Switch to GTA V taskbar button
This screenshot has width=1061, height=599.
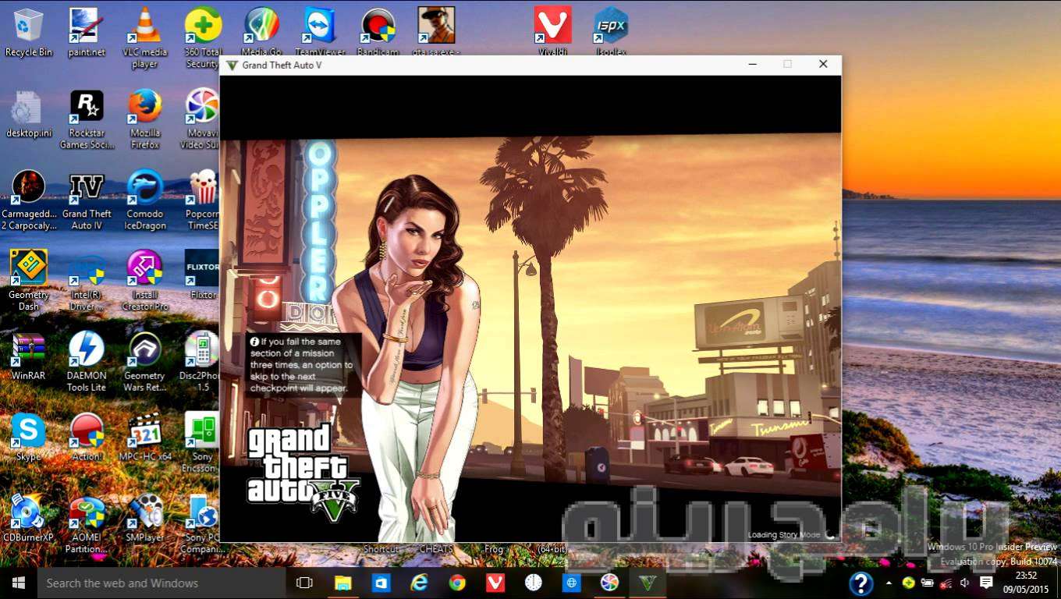[x=648, y=583]
